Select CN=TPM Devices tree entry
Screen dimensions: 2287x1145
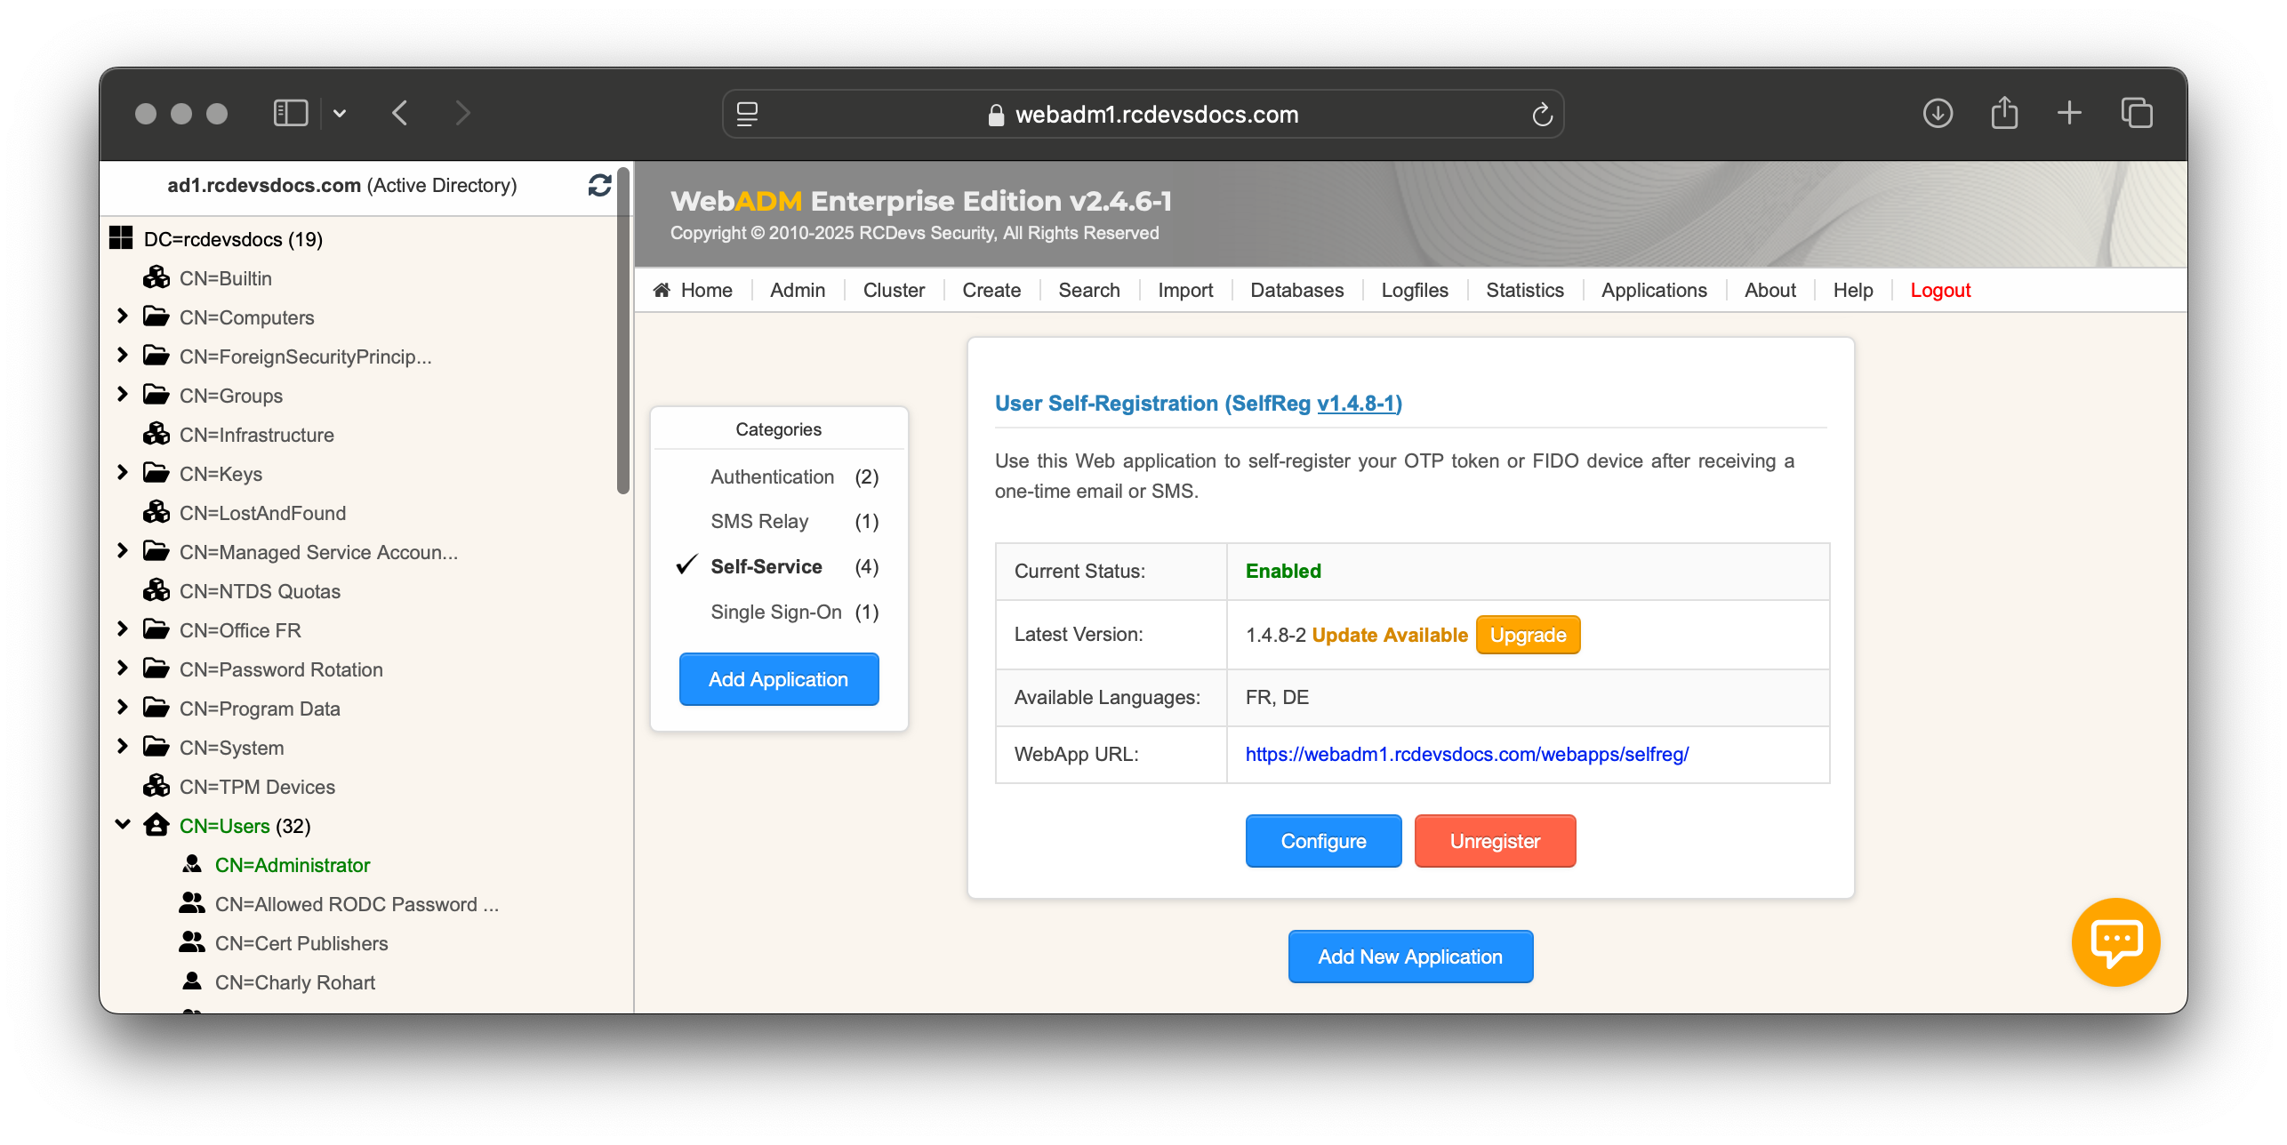pyautogui.click(x=257, y=786)
